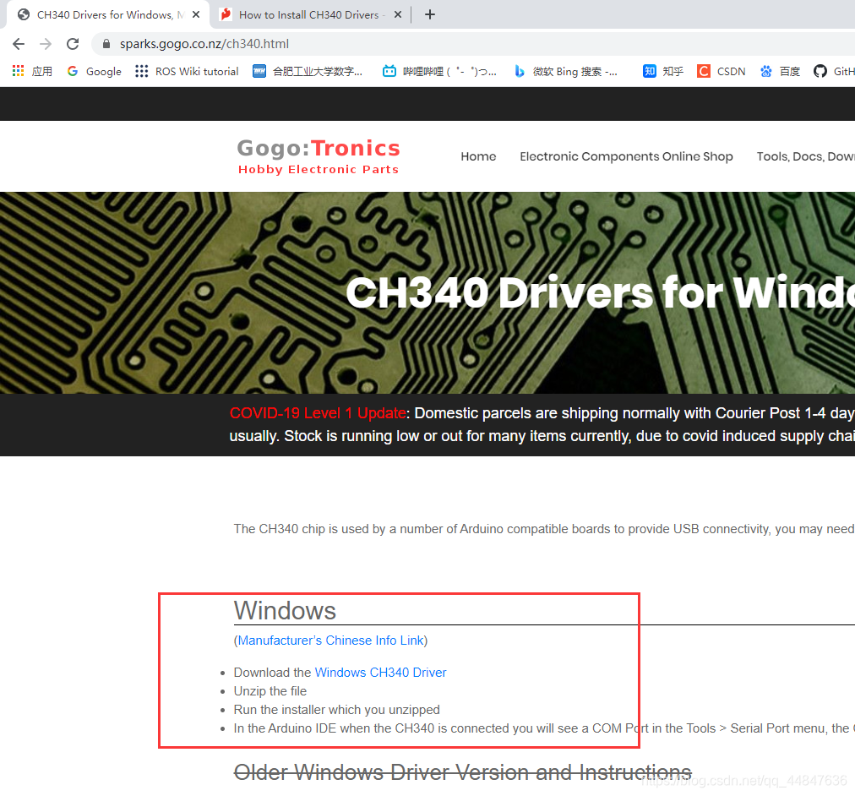Open the 合肥工业大学数字 bookmark
Image resolution: width=855 pixels, height=796 pixels.
(x=308, y=71)
